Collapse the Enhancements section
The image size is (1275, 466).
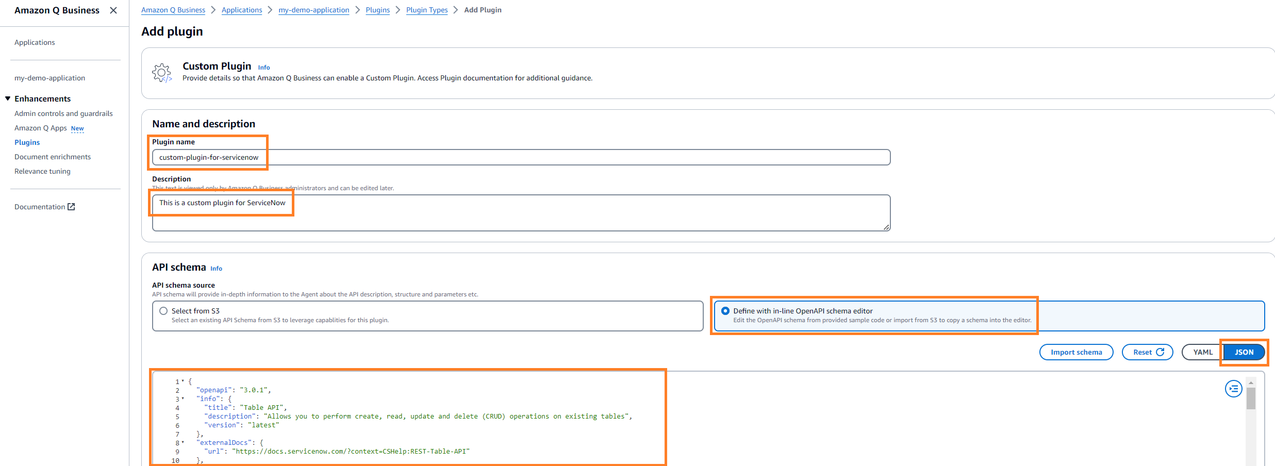(7, 98)
